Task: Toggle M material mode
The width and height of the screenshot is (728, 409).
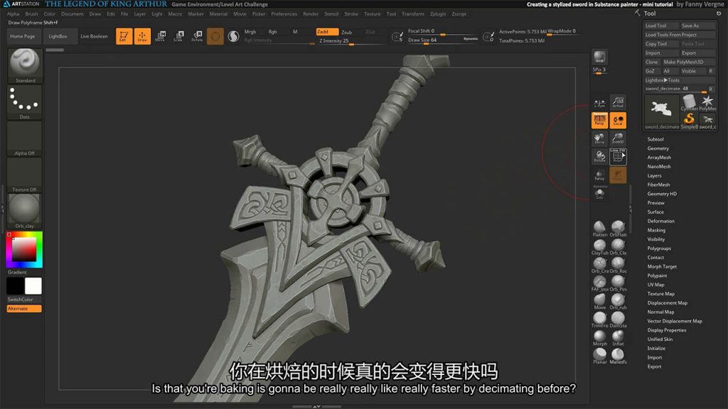Action: tap(295, 31)
